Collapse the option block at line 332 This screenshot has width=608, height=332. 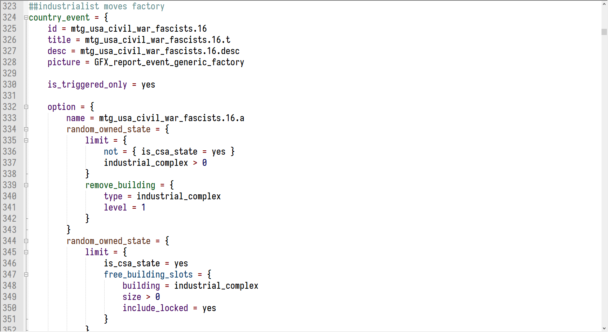[26, 107]
